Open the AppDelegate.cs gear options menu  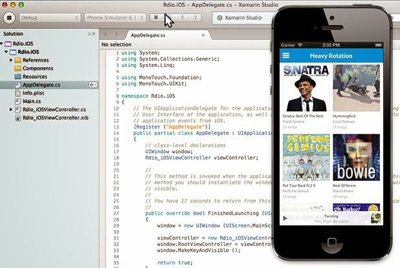[93, 85]
